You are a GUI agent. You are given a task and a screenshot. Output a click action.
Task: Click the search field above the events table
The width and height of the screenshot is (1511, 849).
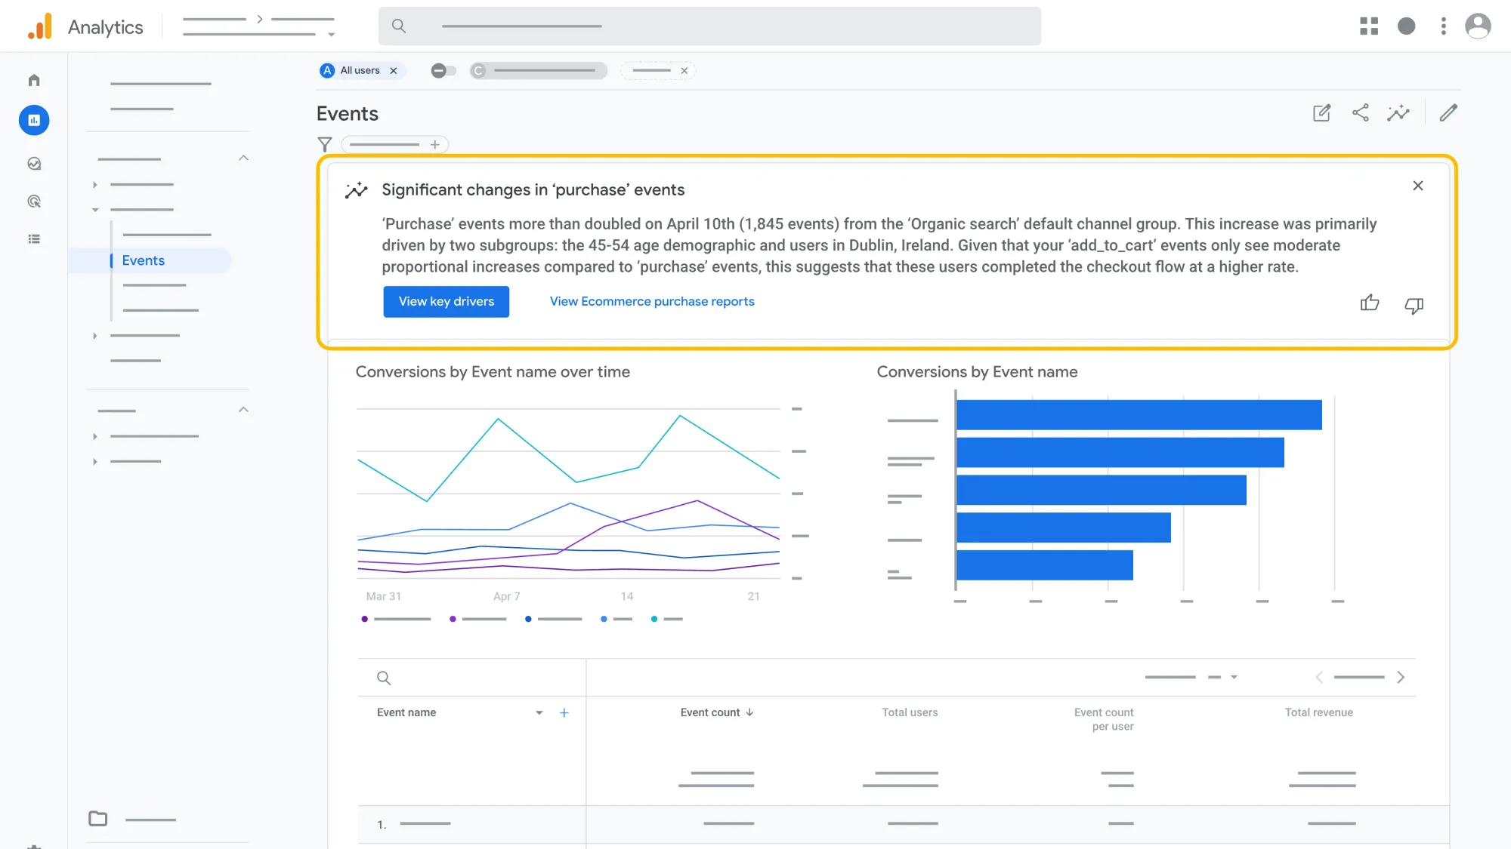384,678
